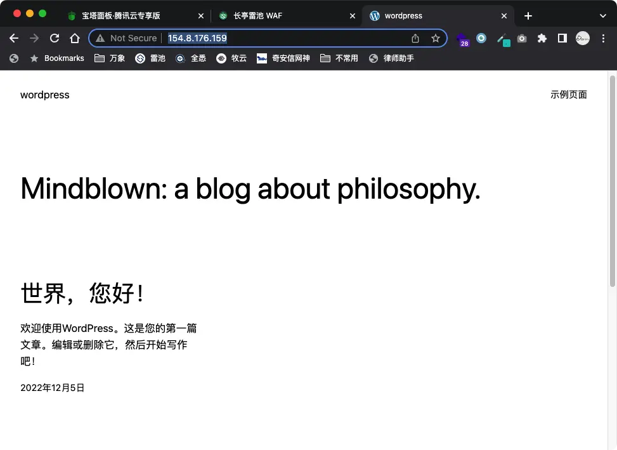Switch to 宝塔面板·腾讯云专享版 tab

point(136,16)
